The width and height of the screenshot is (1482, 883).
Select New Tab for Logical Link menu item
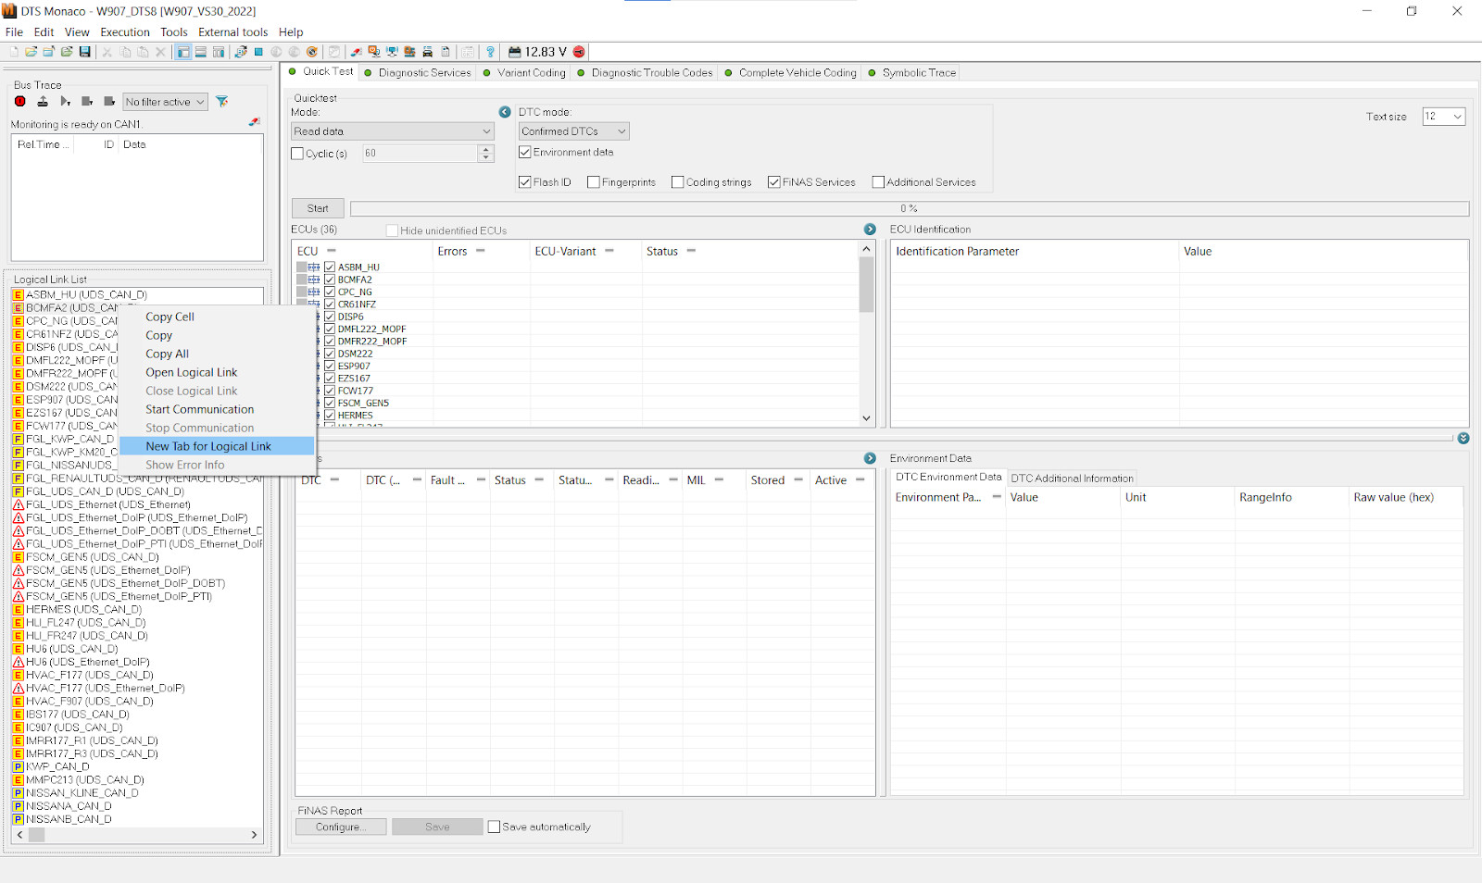[218, 446]
